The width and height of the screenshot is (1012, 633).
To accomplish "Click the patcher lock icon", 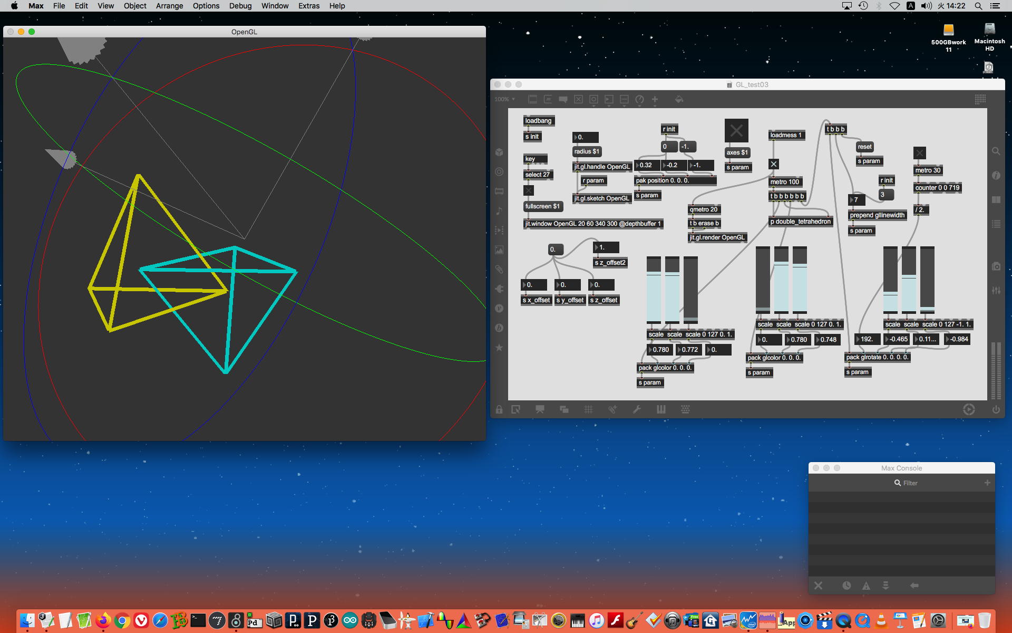I will click(x=499, y=410).
